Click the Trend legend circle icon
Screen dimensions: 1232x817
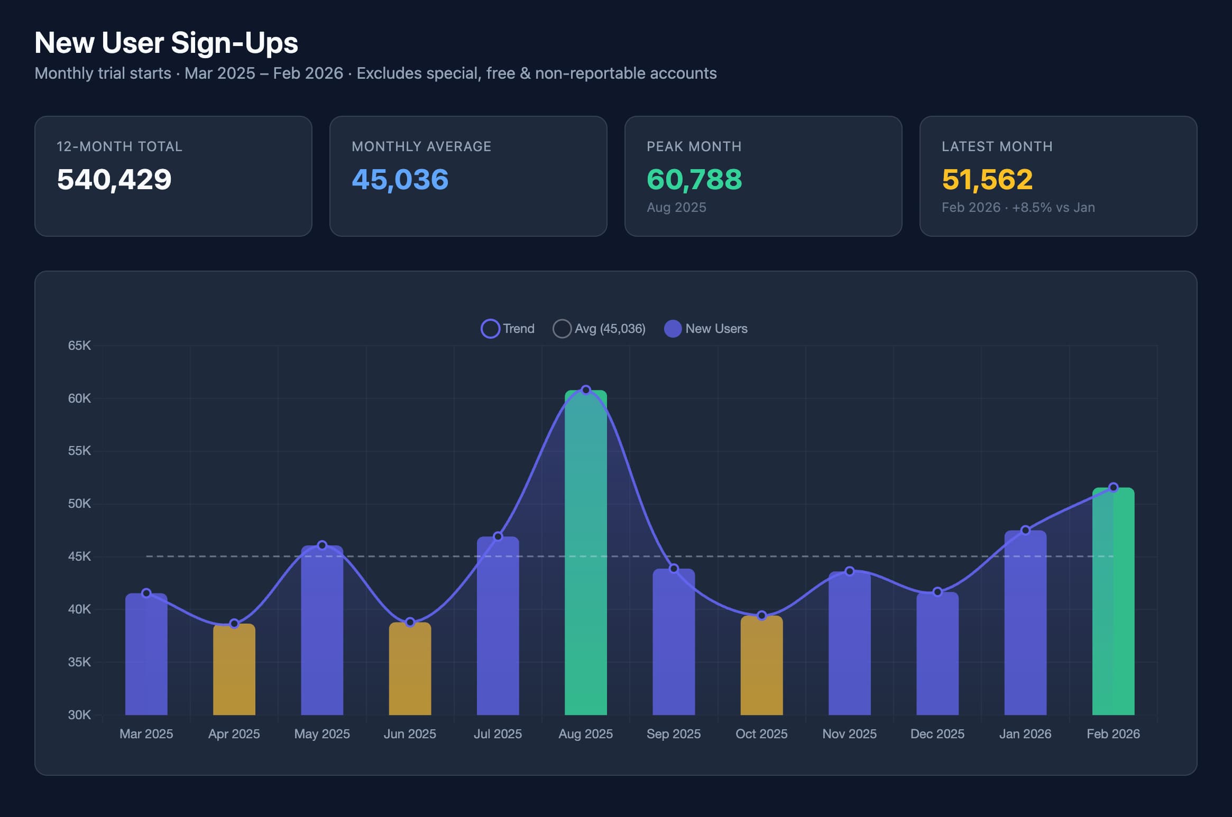click(490, 329)
